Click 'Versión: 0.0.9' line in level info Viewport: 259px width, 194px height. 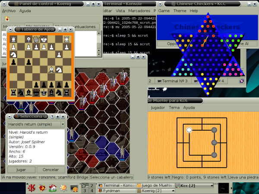[22, 147]
